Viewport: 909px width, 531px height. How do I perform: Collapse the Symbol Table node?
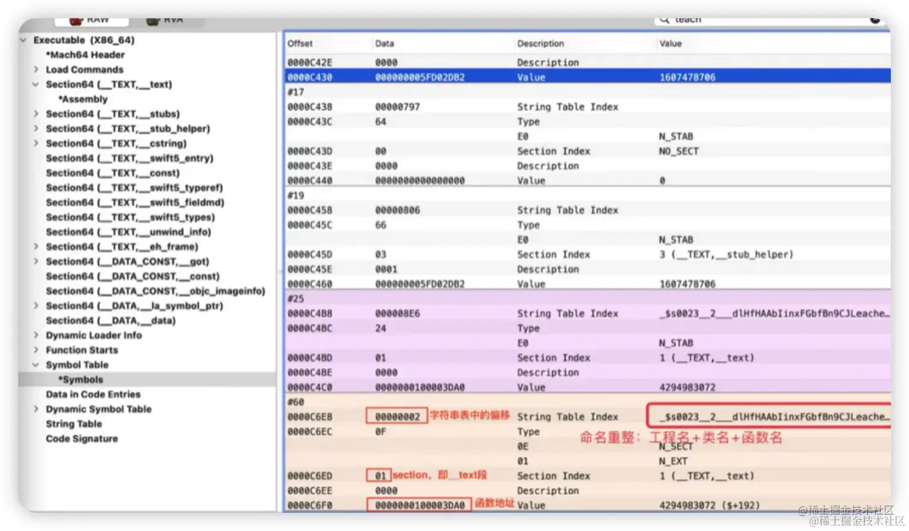(x=35, y=365)
